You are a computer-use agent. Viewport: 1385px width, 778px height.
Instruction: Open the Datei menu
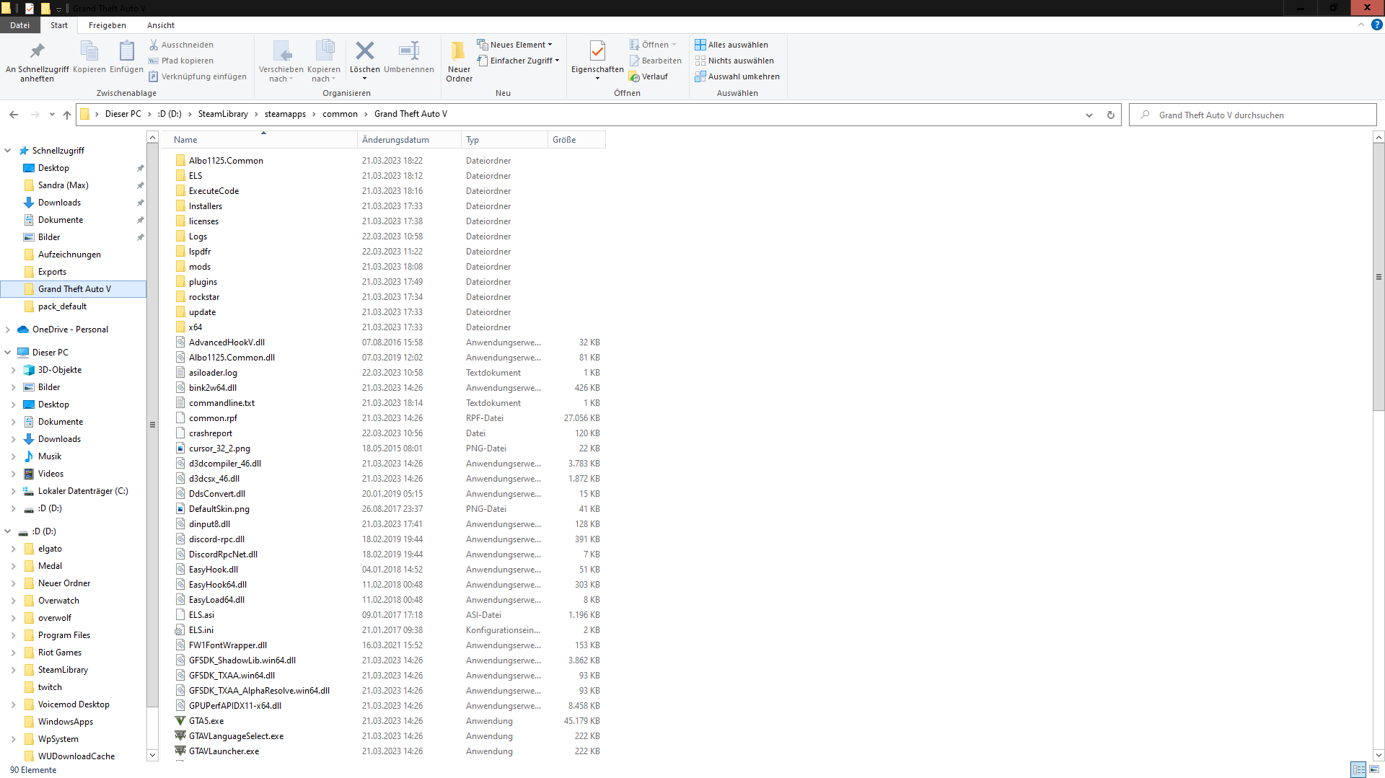coord(19,25)
